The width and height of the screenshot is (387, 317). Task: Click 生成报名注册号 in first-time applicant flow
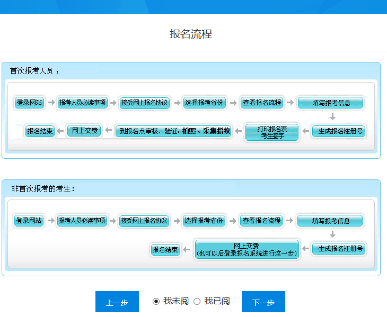(x=338, y=131)
